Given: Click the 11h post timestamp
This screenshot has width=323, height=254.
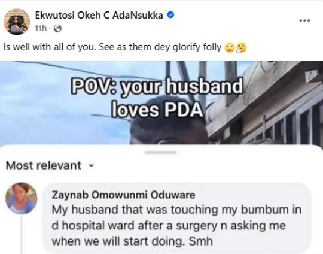Looking at the screenshot, I should tap(41, 29).
